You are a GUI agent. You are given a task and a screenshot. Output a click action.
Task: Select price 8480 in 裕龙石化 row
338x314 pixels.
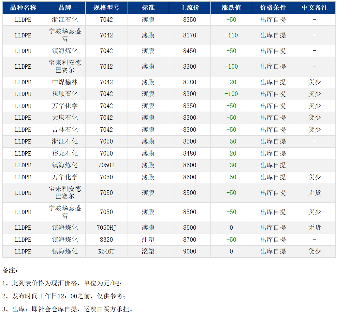point(190,154)
